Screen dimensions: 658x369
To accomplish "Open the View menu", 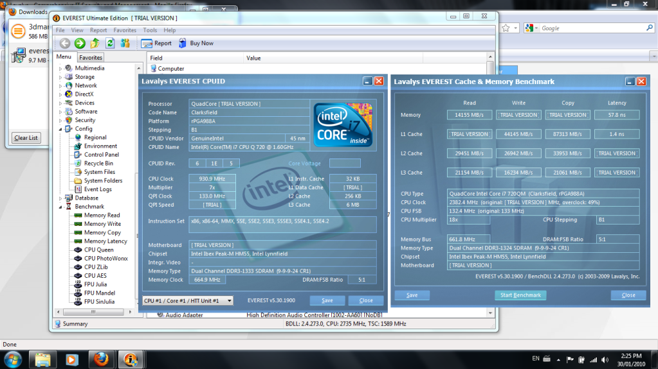I will point(77,30).
